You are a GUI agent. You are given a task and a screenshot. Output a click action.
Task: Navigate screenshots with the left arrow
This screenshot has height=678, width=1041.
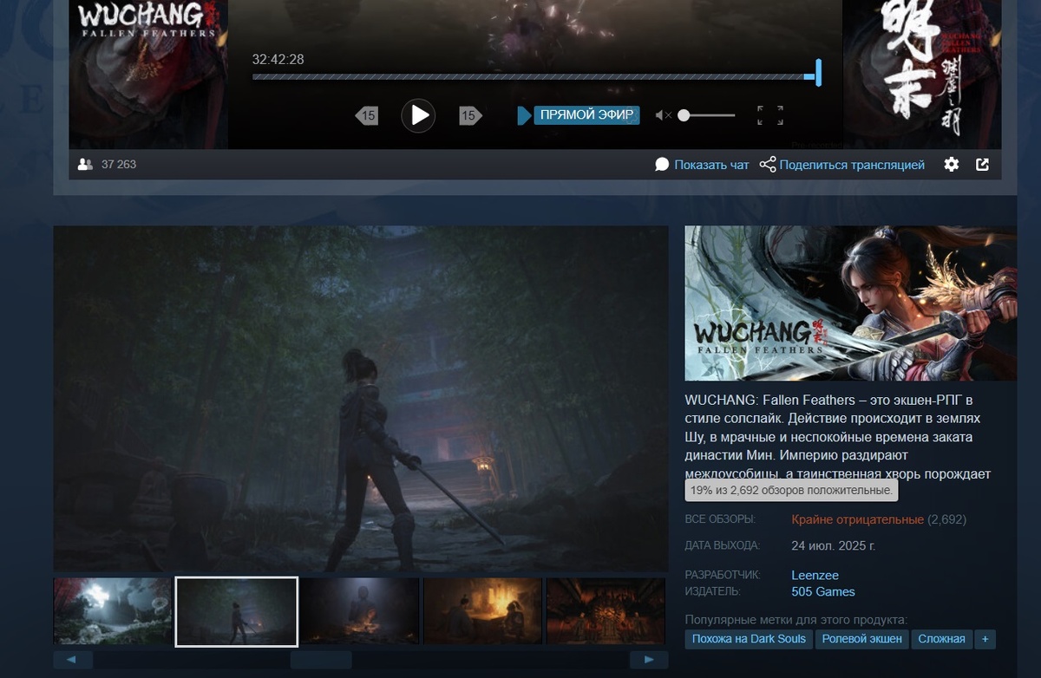click(x=74, y=659)
